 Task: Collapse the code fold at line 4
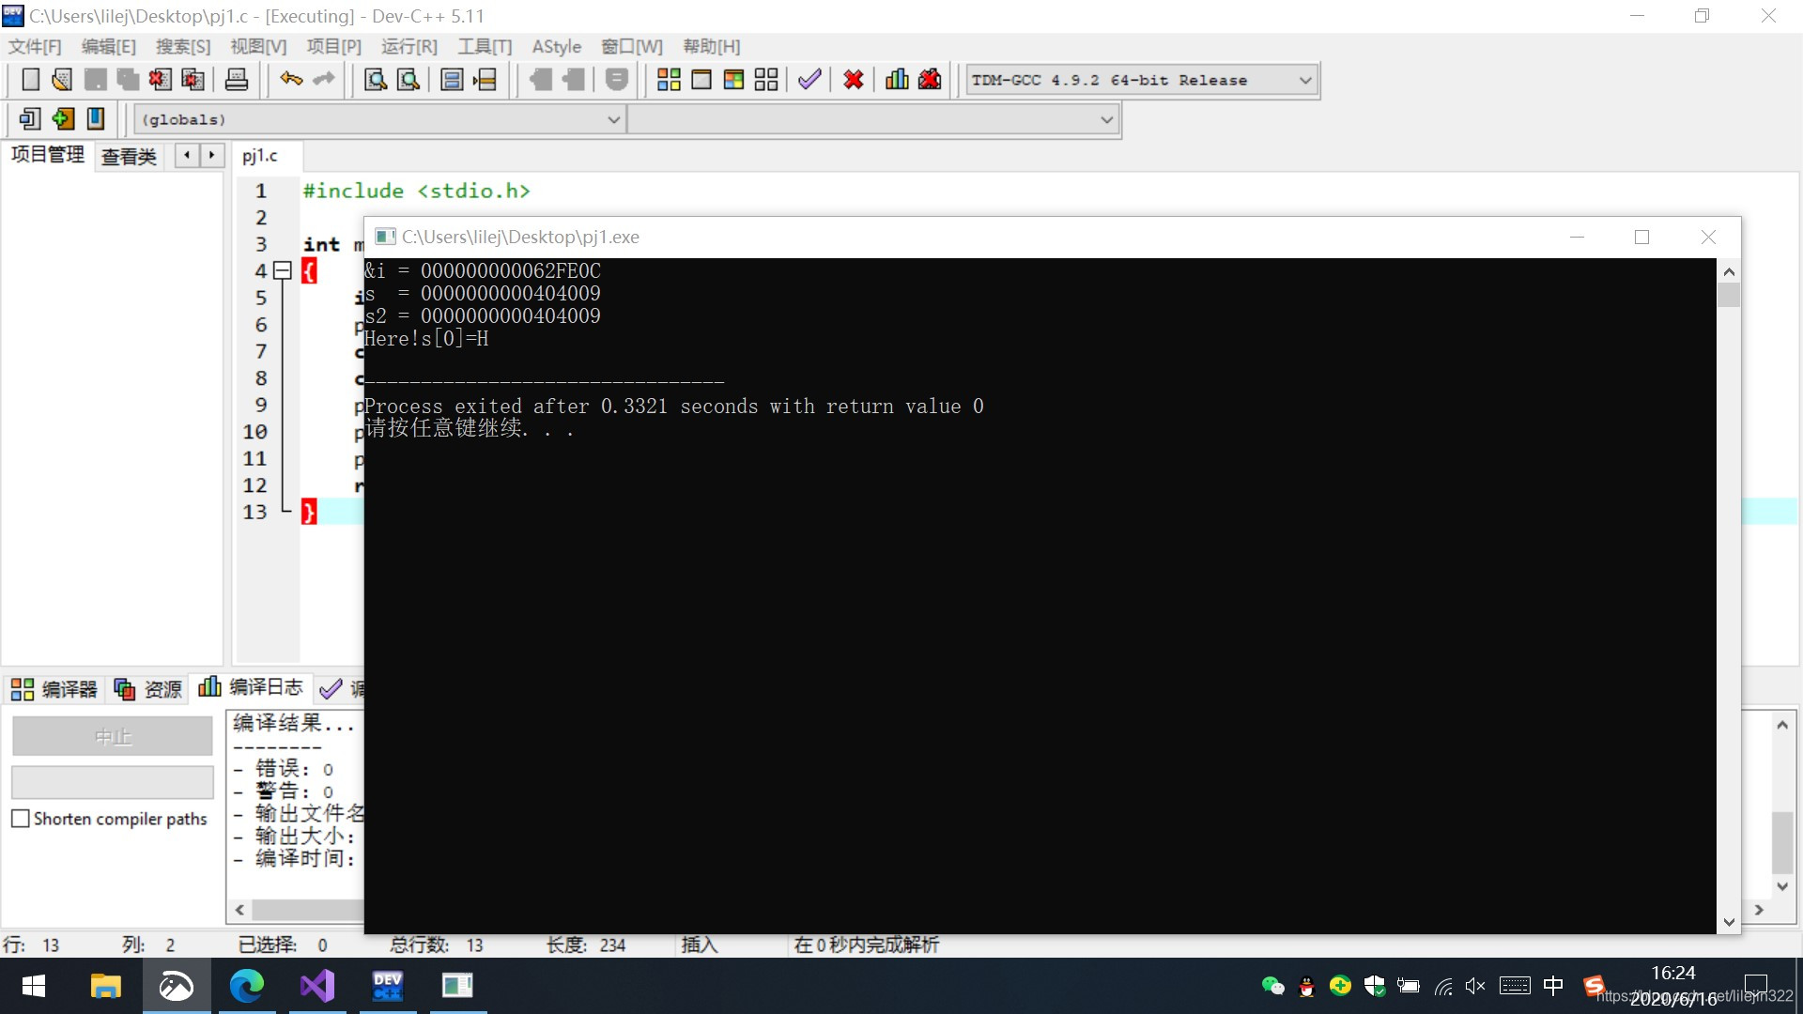point(282,271)
